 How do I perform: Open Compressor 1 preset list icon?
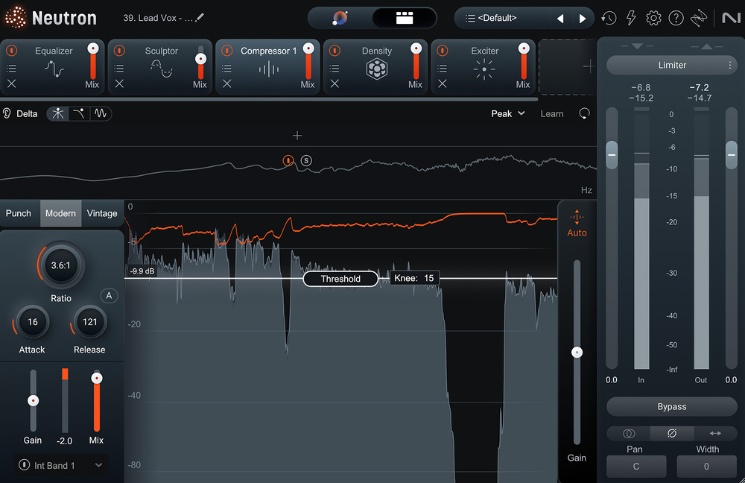(227, 69)
